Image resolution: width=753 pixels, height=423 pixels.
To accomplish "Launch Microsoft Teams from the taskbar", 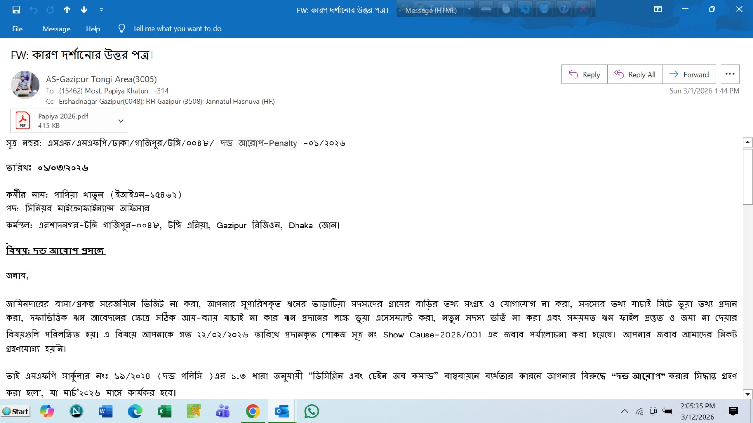I will pos(223,412).
